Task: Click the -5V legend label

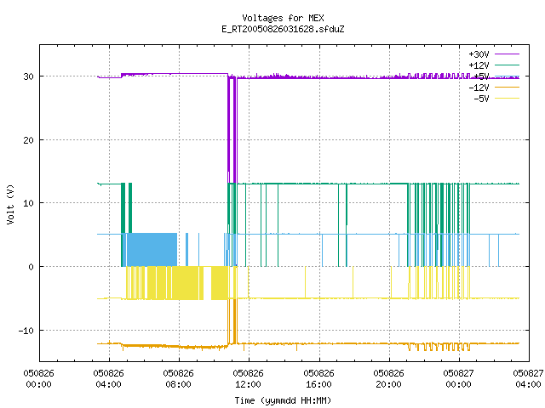Action: click(x=481, y=99)
